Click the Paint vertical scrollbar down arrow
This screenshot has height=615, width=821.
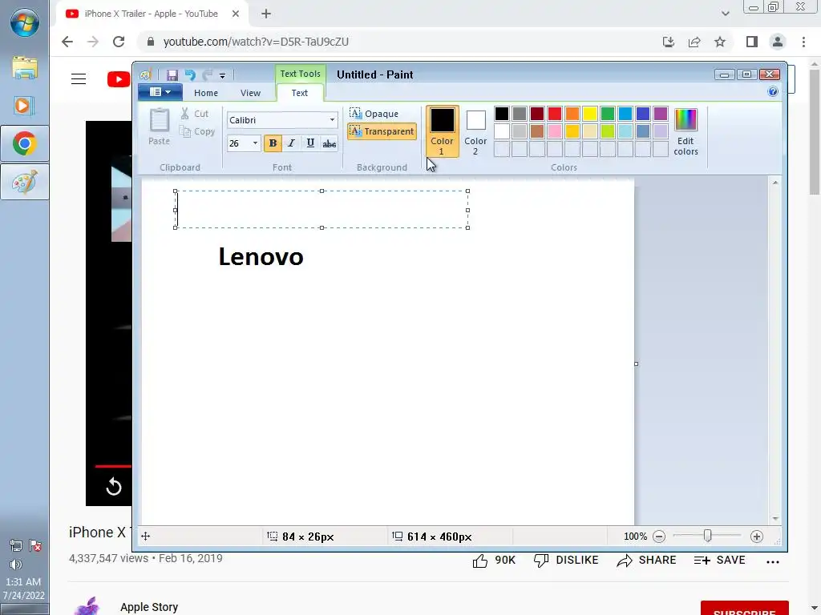(775, 519)
